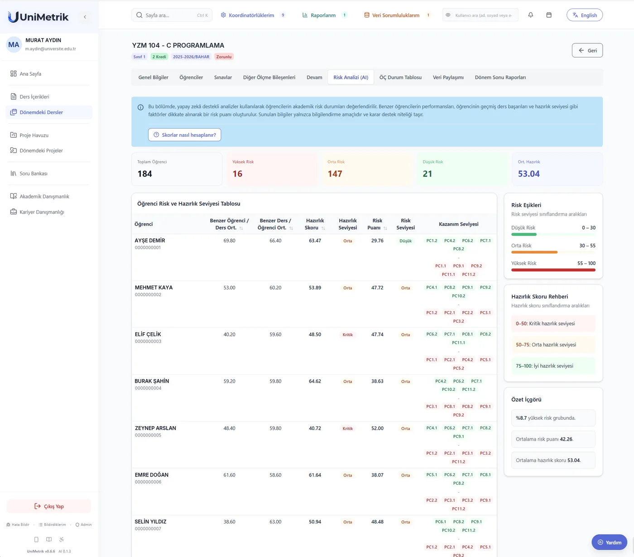
Task: Click the search magnifier icon
Action: click(x=139, y=15)
